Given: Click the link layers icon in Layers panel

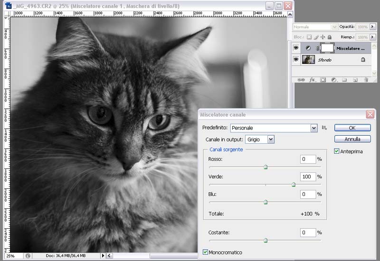Looking at the screenshot, I should [301, 80].
